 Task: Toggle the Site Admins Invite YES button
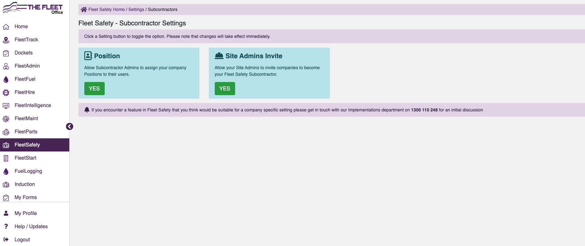225,89
